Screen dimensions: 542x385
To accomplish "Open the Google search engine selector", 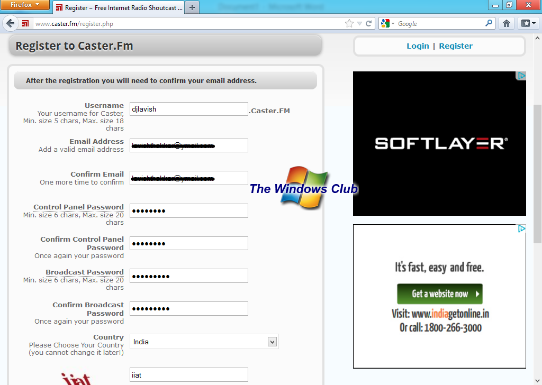I will (x=387, y=23).
